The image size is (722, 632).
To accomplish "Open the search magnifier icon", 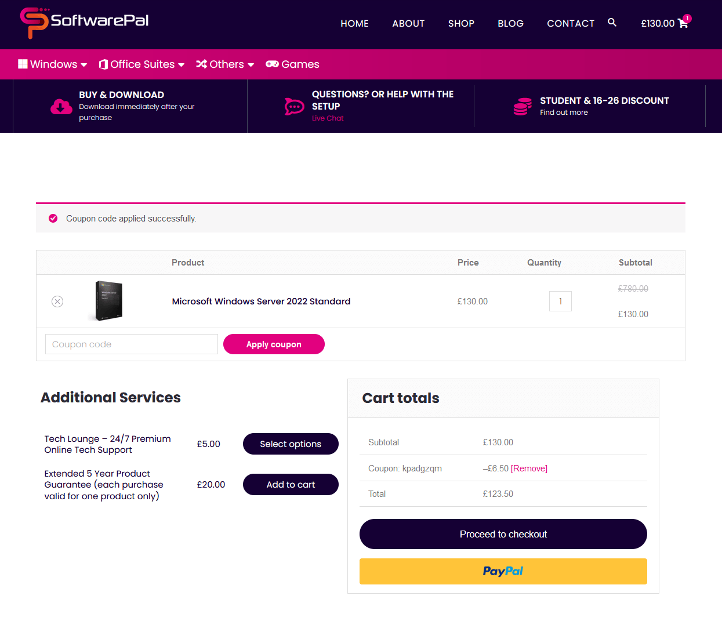I will (612, 23).
